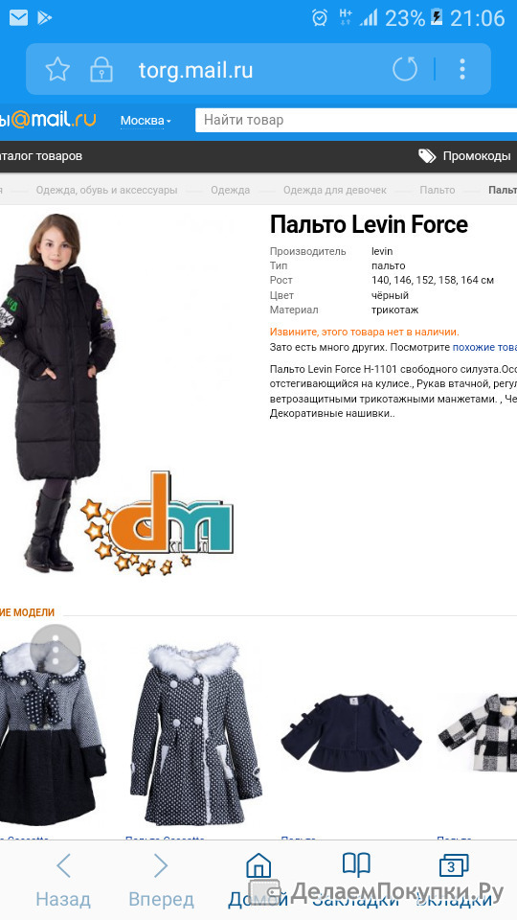Focus the Найти товар search field
This screenshot has height=920, width=517.
[x=356, y=121]
